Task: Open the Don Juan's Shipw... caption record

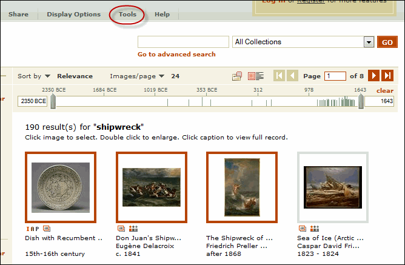Action: 149,238
